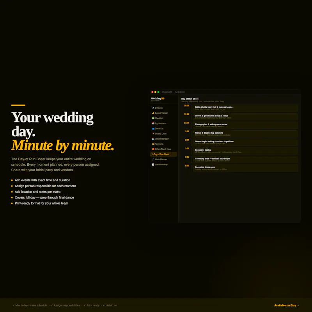Click the people icon for Guest List

pos(153,129)
